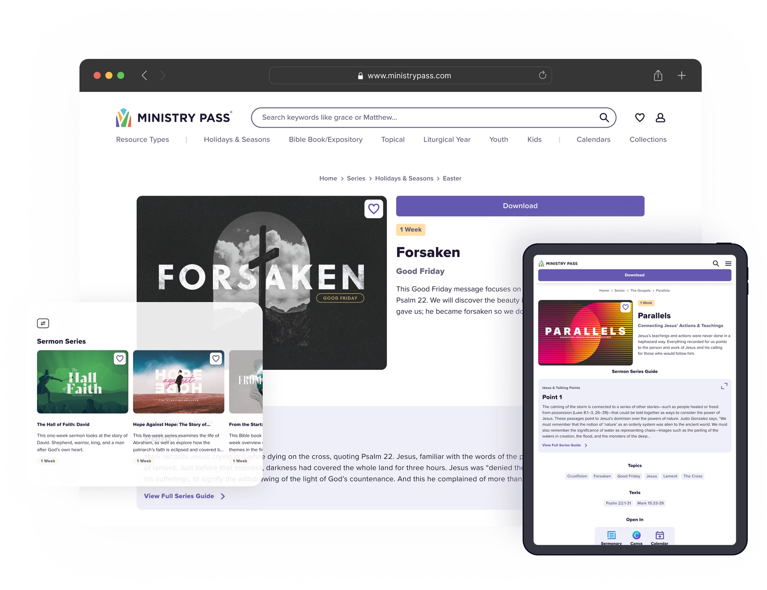Favorite the Hall of Faith series

point(120,359)
